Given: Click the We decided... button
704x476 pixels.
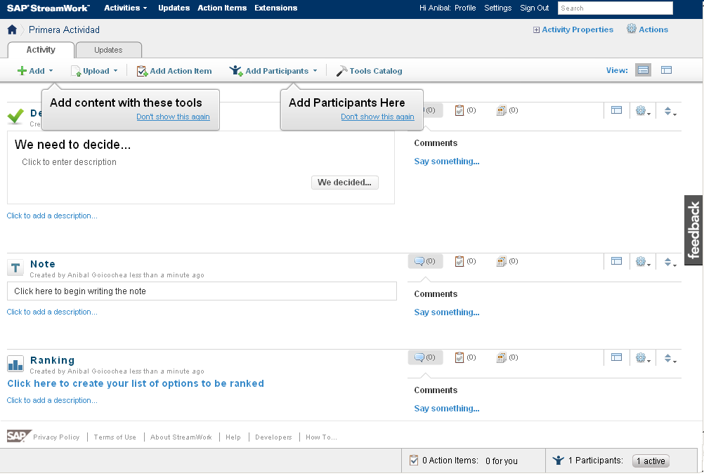Looking at the screenshot, I should pos(344,183).
